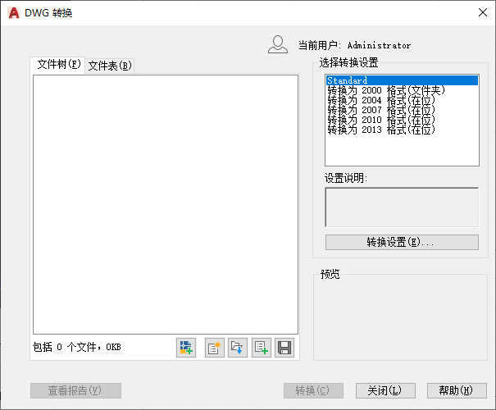The width and height of the screenshot is (496, 410).
Task: Click the current user avatar icon
Action: point(278,44)
